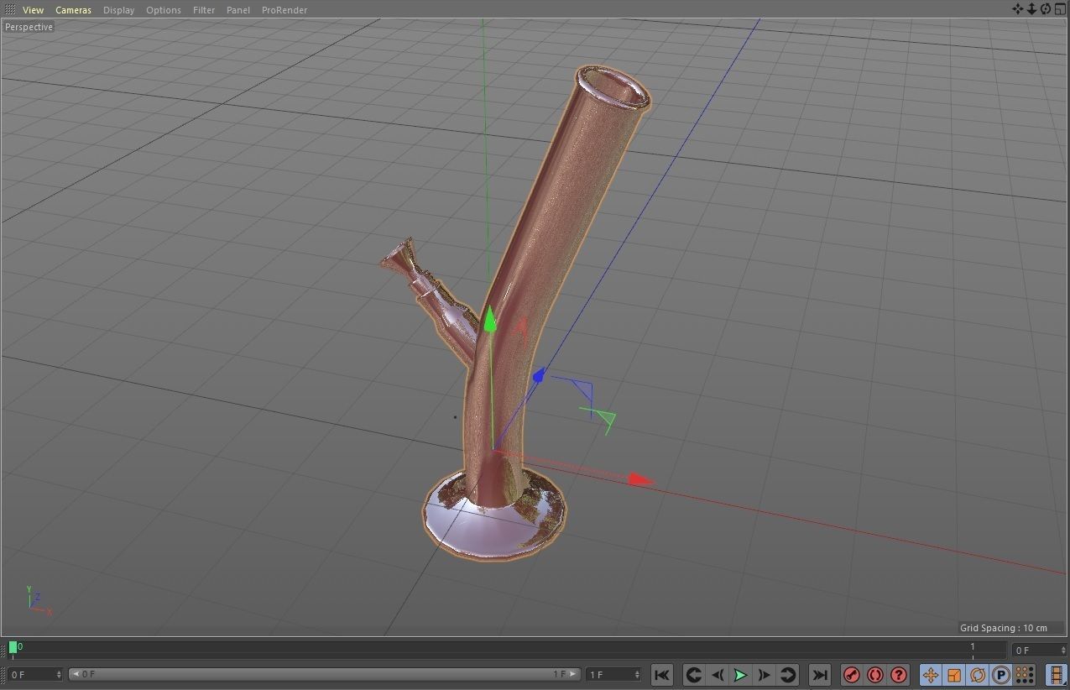The width and height of the screenshot is (1070, 690).
Task: Click the Perspective viewport label
Action: (29, 27)
